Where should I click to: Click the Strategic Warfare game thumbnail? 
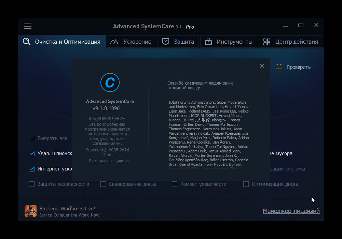point(30,211)
